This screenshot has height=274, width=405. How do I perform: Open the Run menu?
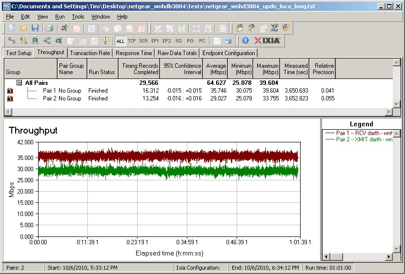(60, 17)
